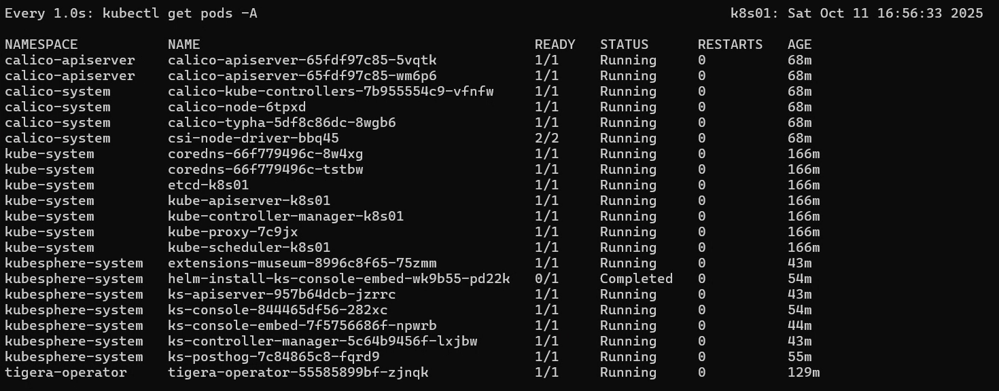The height and width of the screenshot is (391, 999).
Task: Click the AGE column header
Action: [x=799, y=45]
